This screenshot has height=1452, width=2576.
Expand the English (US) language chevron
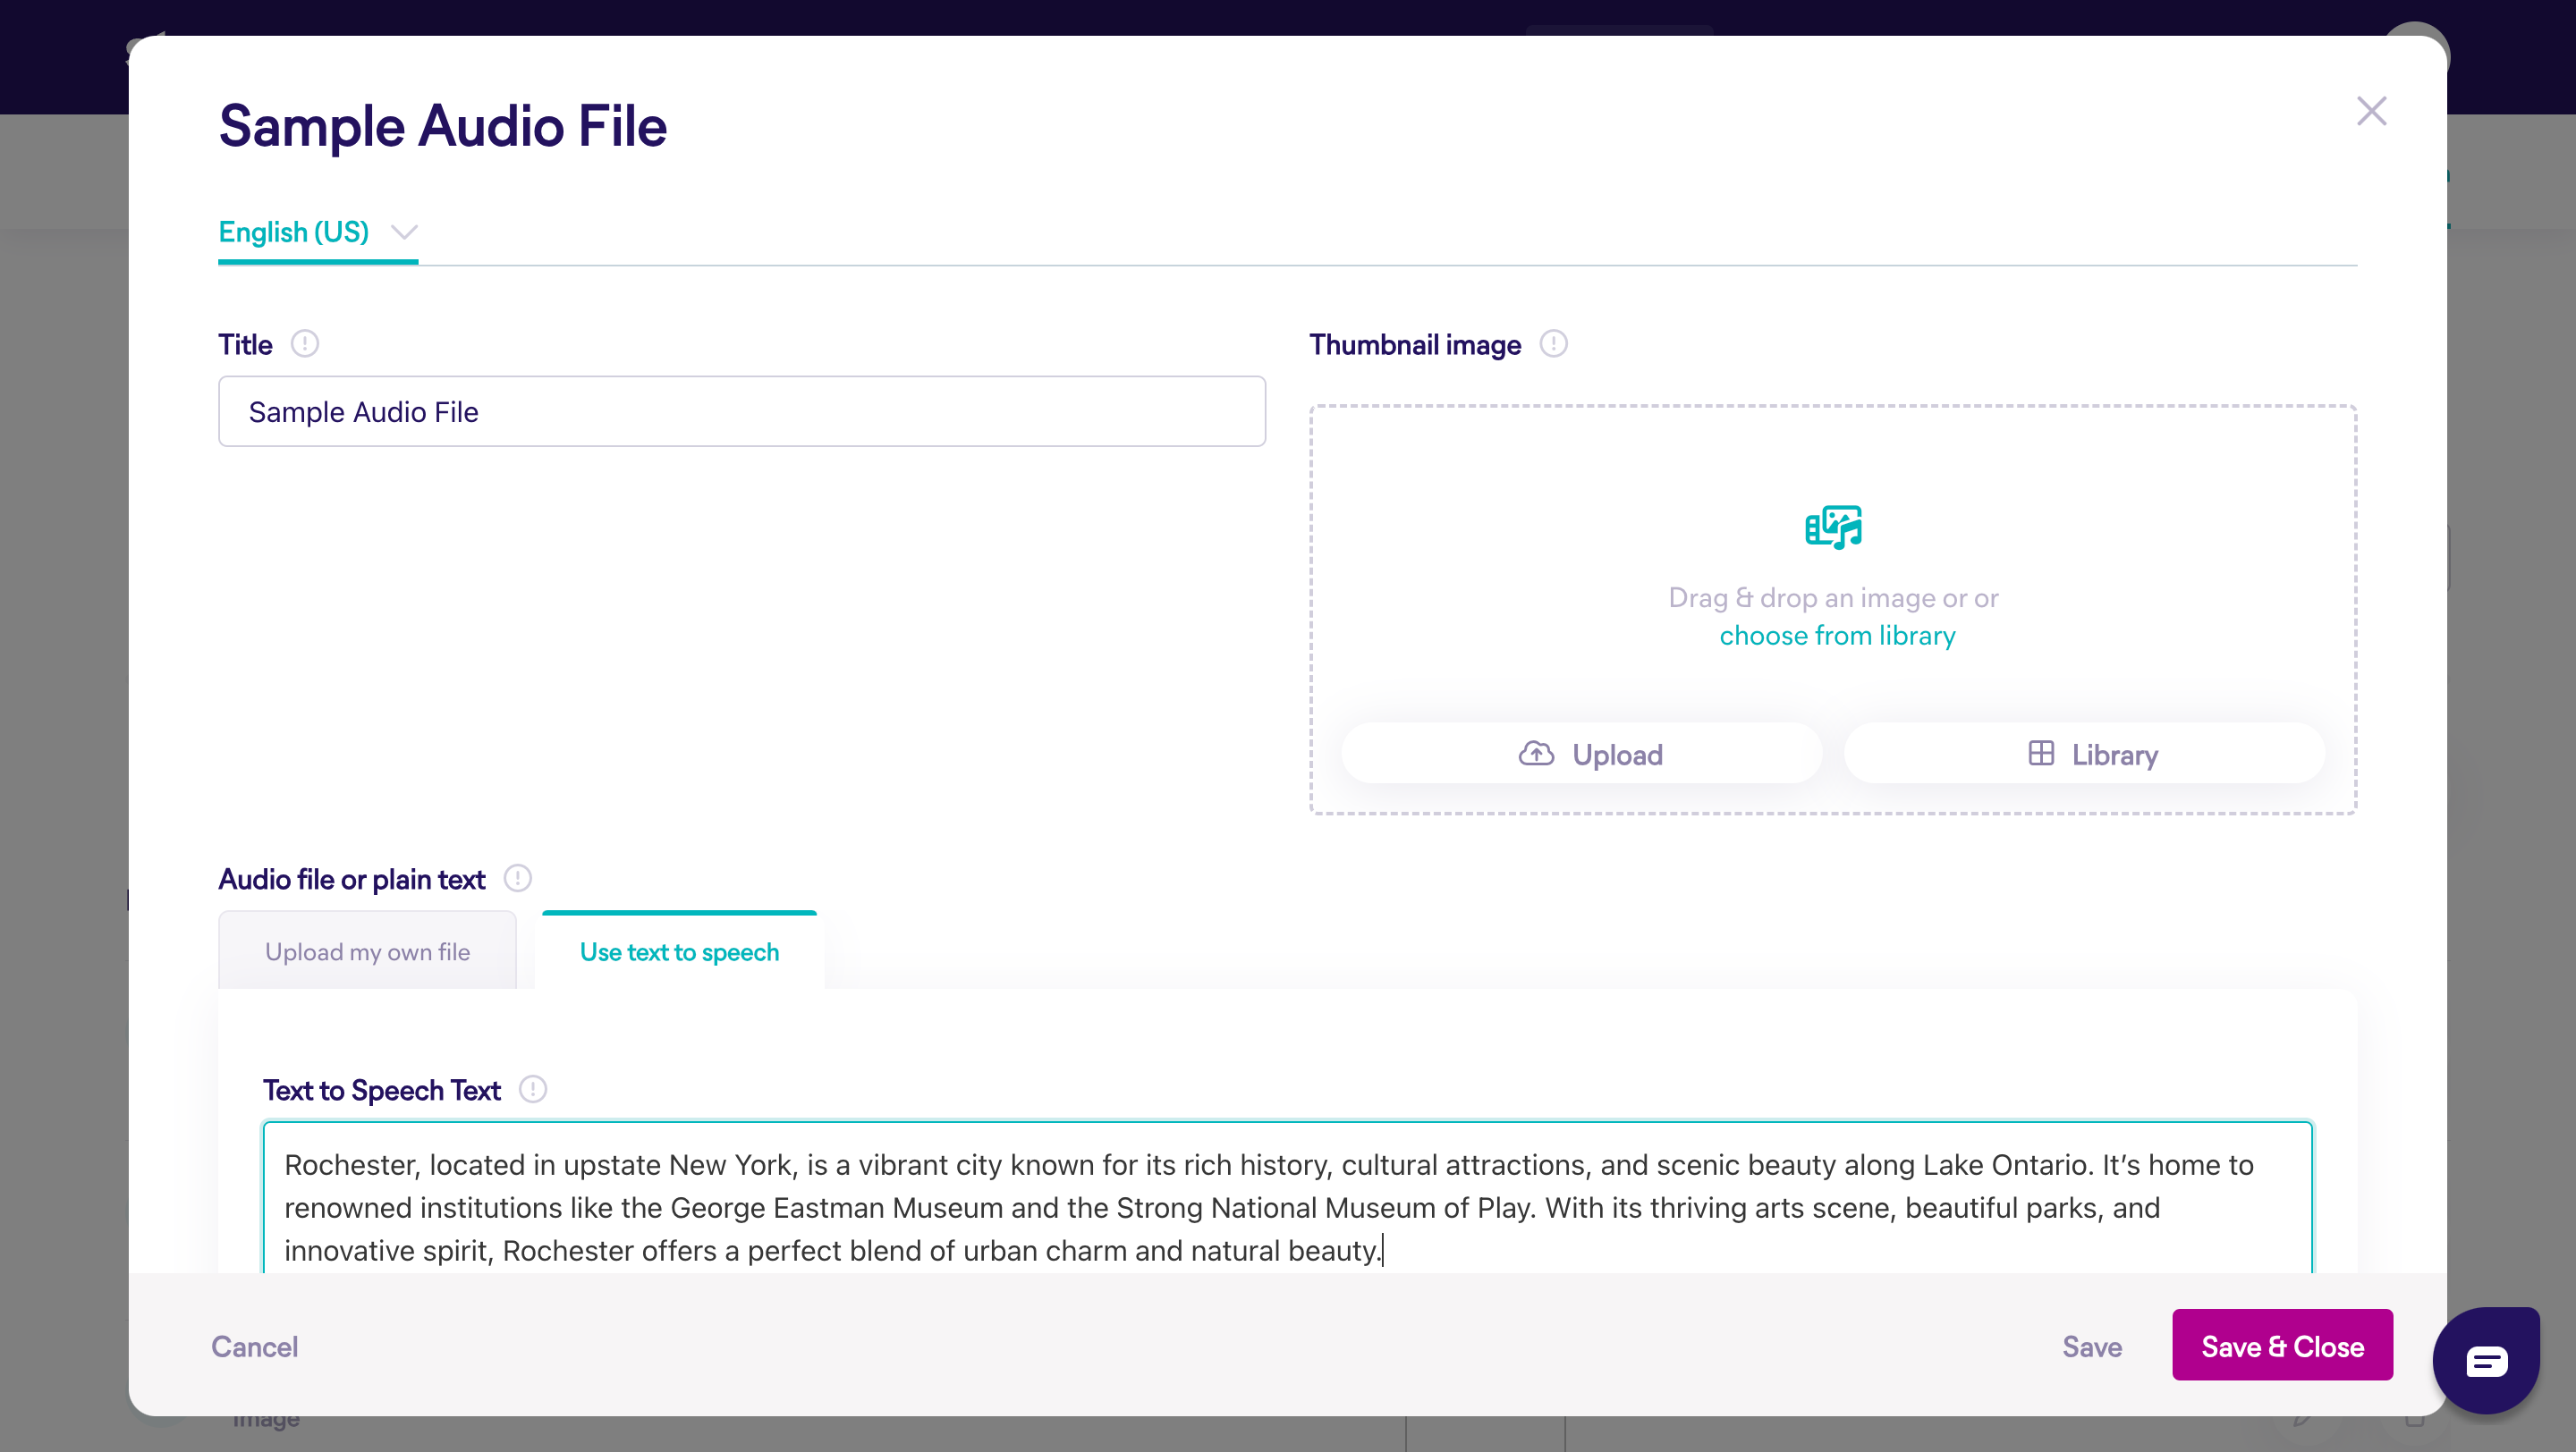point(404,232)
